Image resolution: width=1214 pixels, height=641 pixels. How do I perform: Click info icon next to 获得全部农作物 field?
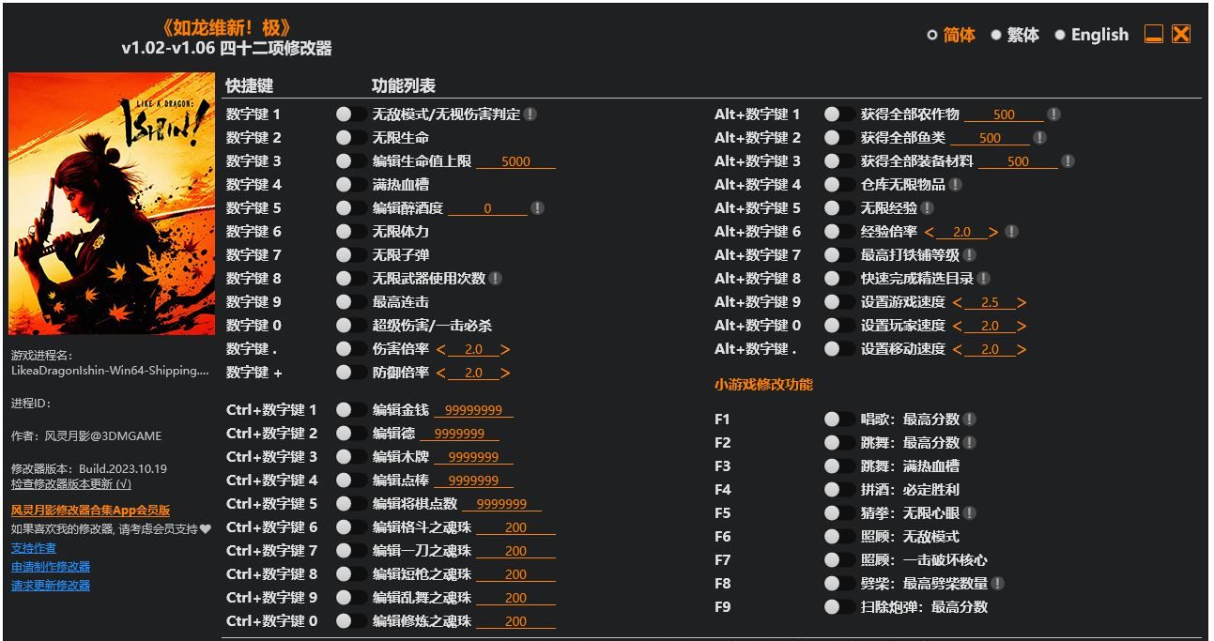point(1053,114)
